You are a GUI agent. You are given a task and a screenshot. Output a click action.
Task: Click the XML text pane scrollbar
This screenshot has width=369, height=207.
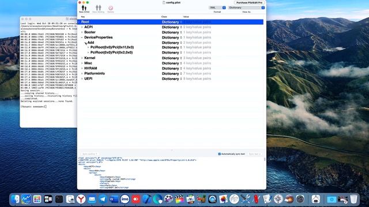tap(265, 159)
